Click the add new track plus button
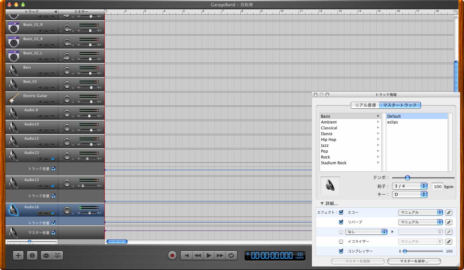The width and height of the screenshot is (464, 270). click(18, 255)
